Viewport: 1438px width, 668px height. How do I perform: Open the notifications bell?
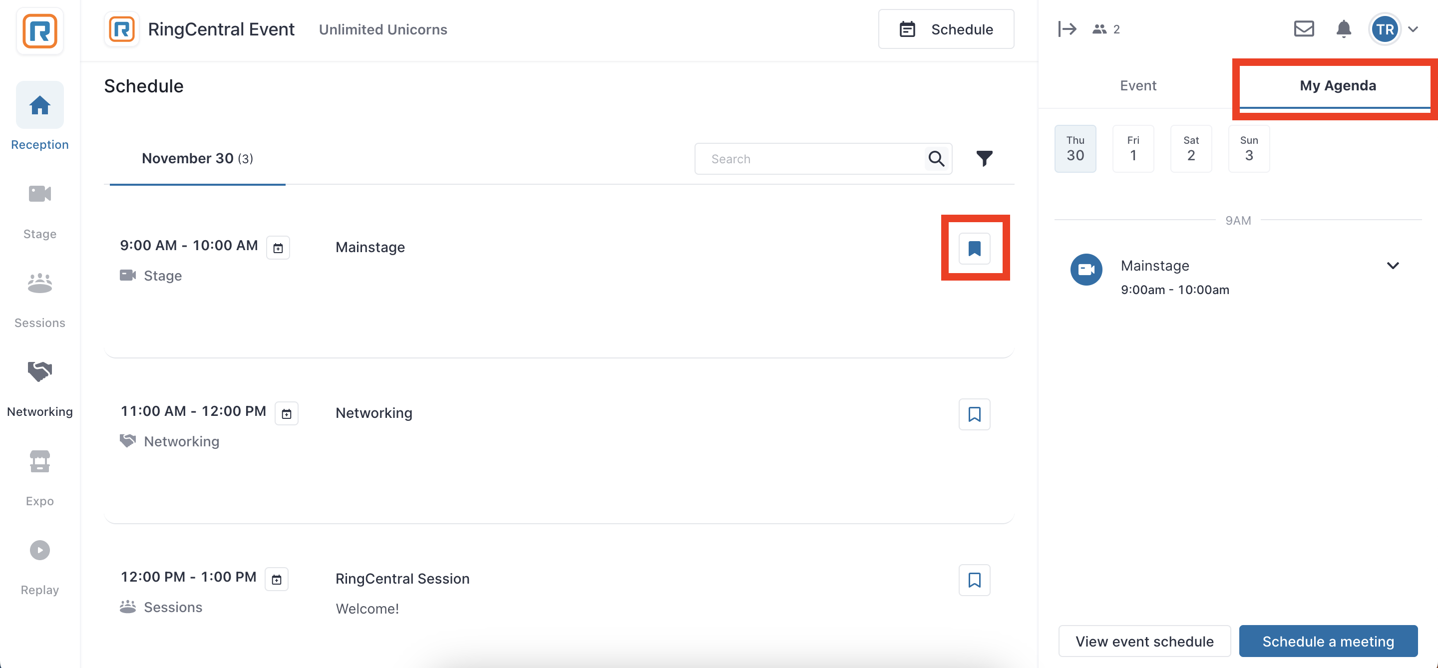(x=1344, y=29)
